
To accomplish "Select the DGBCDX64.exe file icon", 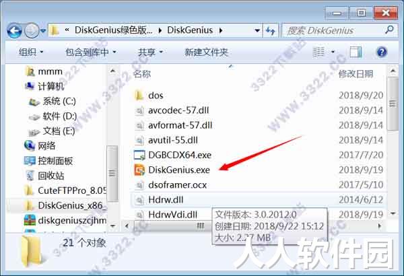I will click(x=139, y=155).
